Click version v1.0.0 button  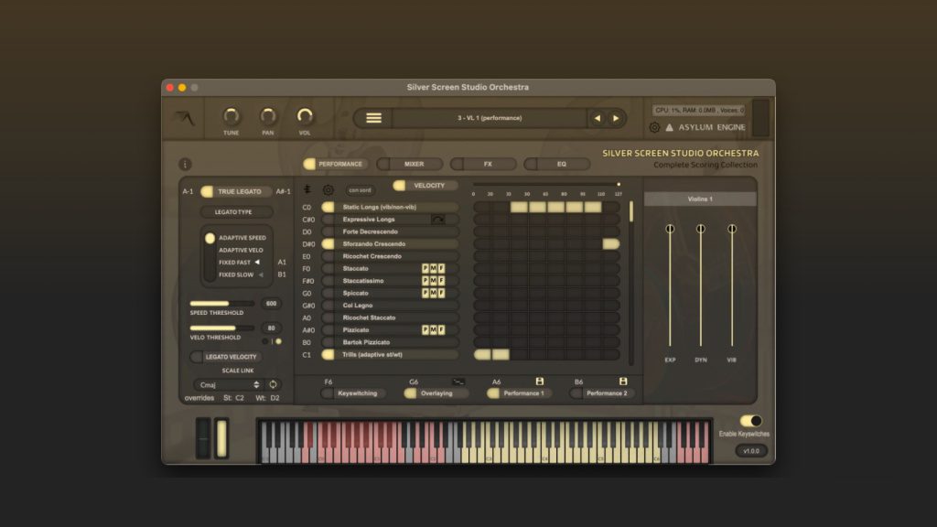pos(751,451)
